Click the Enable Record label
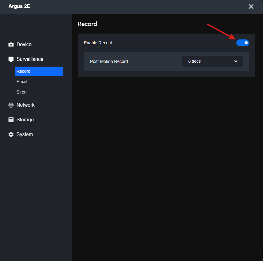Image resolution: width=263 pixels, height=261 pixels. pos(98,43)
